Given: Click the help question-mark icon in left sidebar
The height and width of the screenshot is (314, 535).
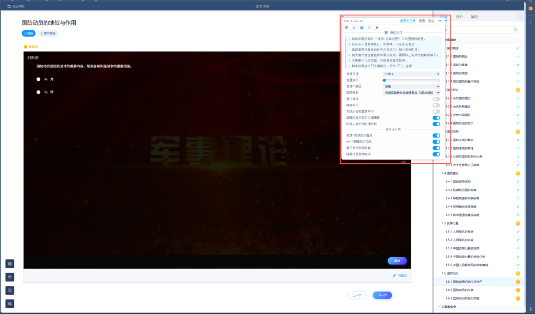Looking at the screenshot, I should point(10,264).
